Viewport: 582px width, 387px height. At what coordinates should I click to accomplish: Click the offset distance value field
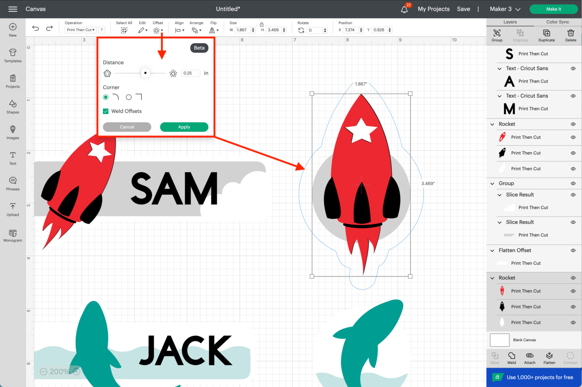(x=191, y=73)
